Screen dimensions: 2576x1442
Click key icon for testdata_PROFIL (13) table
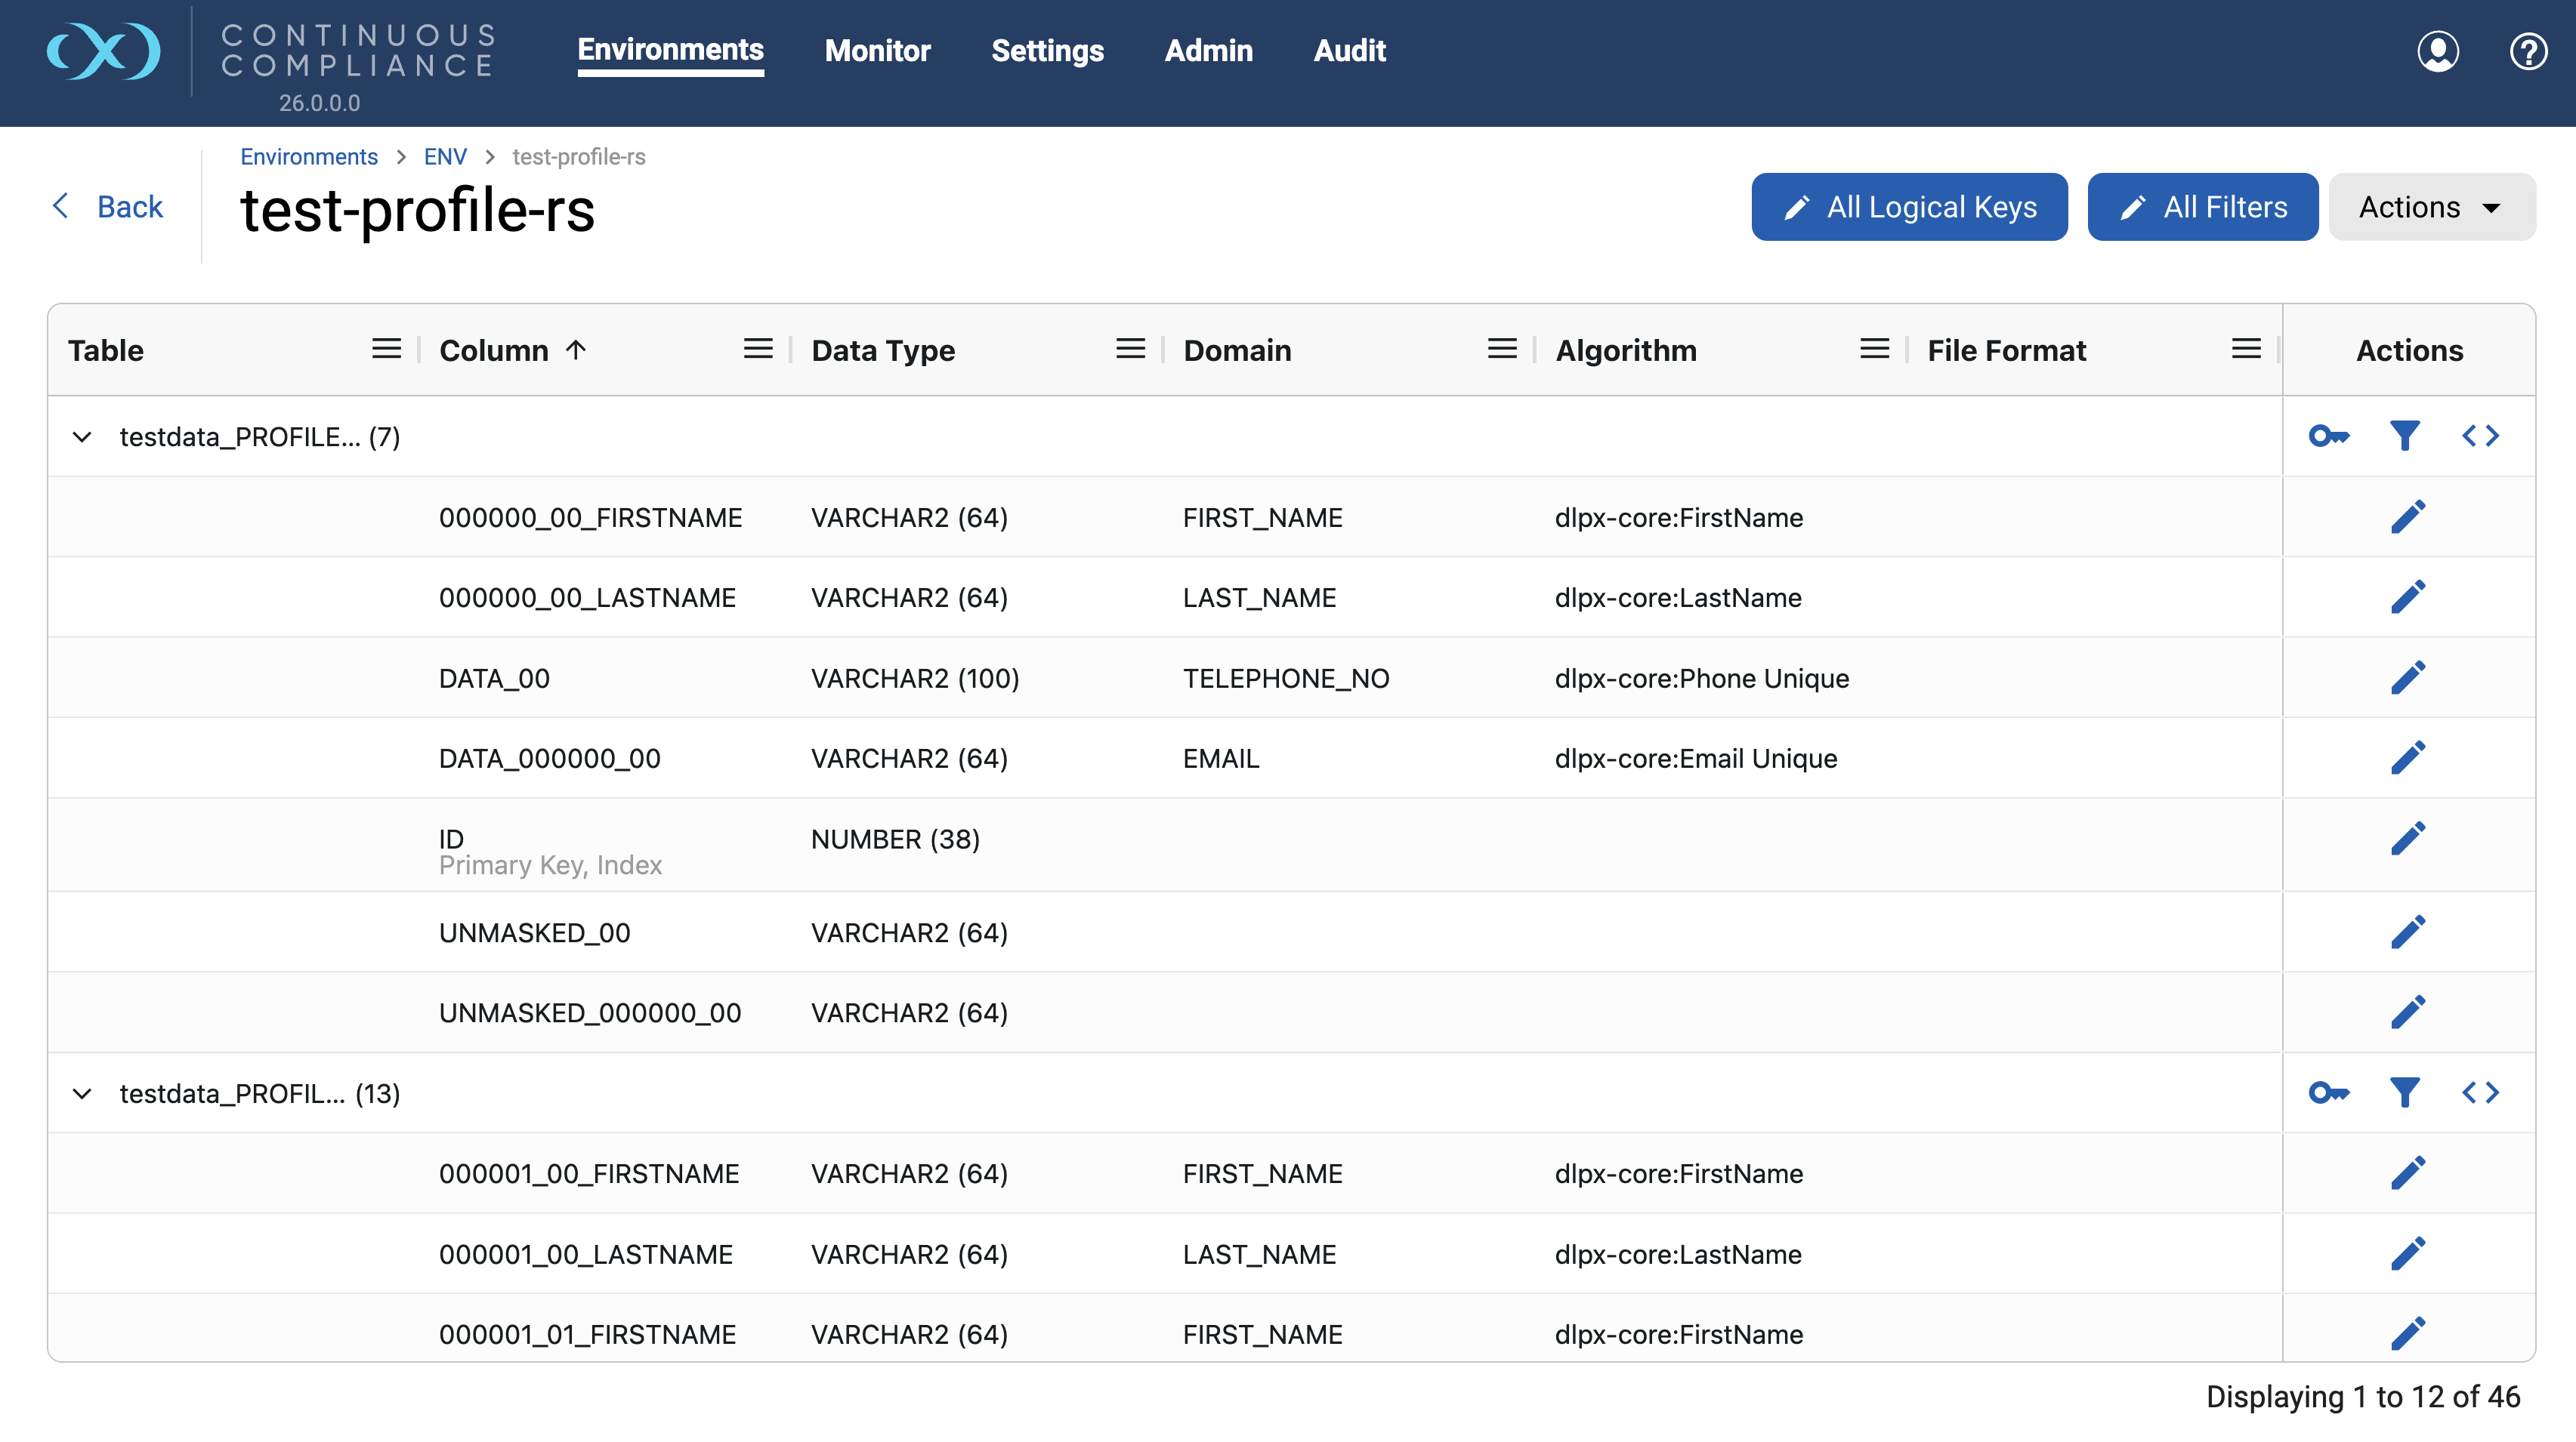click(2329, 1092)
